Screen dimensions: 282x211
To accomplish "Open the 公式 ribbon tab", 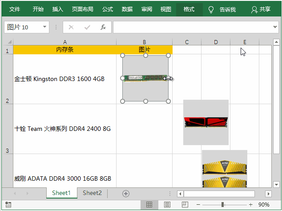I will click(108, 9).
